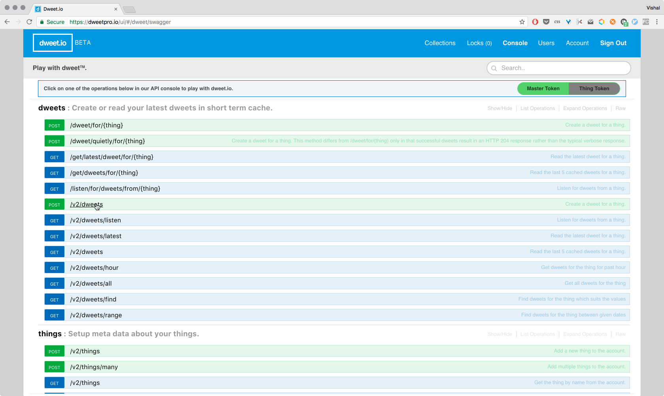
Task: Open Chrome three-dot menu
Action: [657, 22]
